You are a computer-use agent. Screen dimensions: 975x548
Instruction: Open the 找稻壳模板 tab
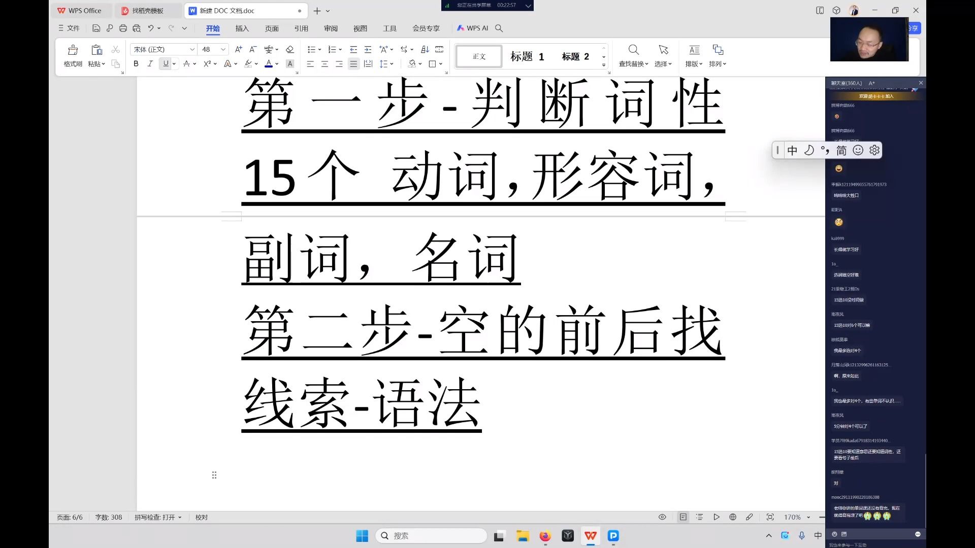click(148, 11)
